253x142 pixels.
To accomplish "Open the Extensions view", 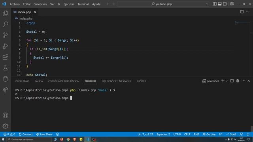I will coord(5,57).
